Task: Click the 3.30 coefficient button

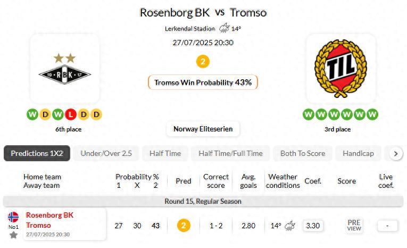Action: (313, 226)
